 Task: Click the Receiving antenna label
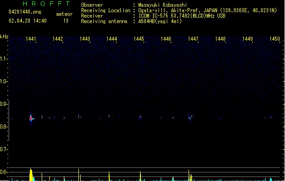[104, 21]
